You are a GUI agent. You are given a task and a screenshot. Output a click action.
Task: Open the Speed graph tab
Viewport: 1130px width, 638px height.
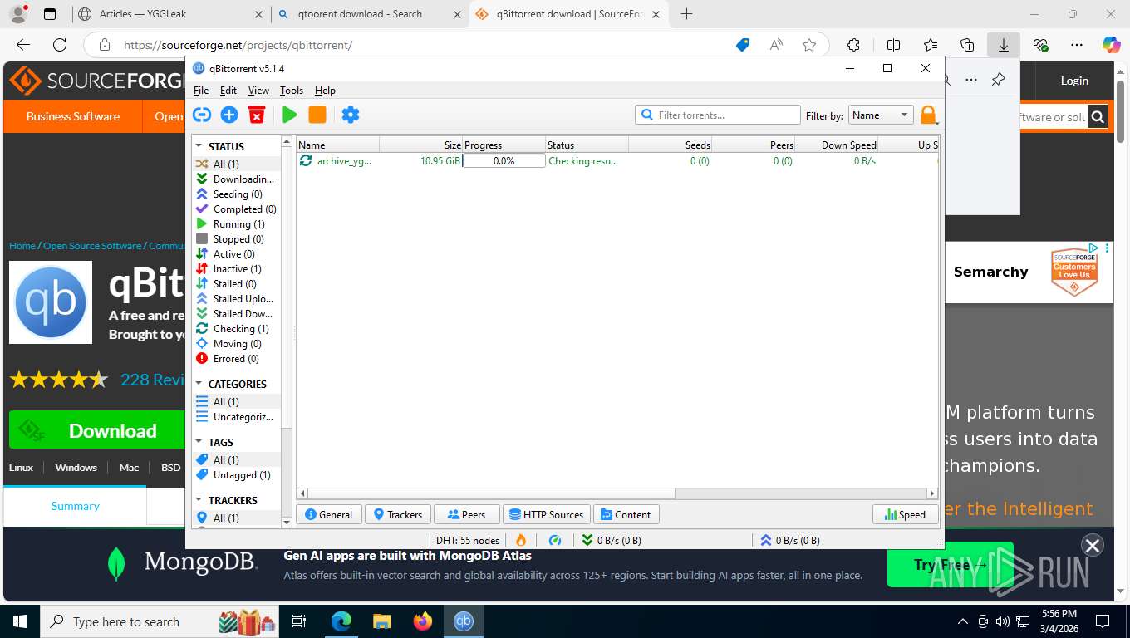(905, 515)
